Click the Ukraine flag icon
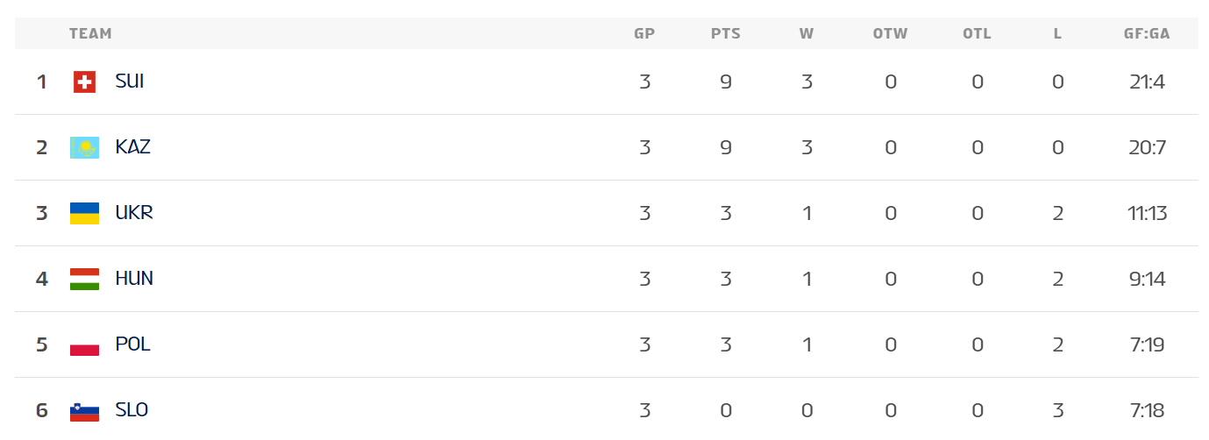This screenshot has height=440, width=1209. click(x=84, y=213)
